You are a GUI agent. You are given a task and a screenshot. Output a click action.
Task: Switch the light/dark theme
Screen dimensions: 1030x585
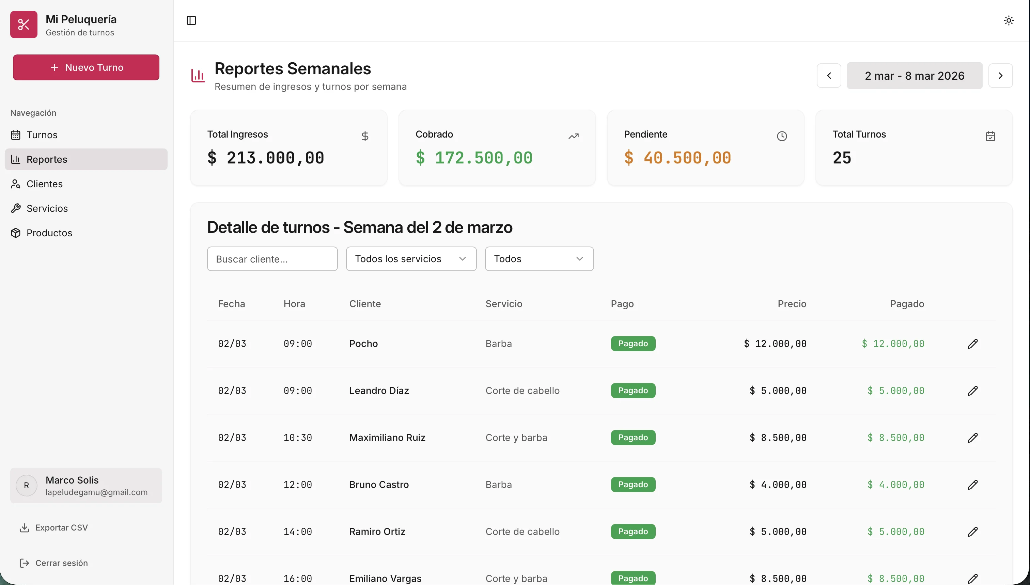(1008, 20)
